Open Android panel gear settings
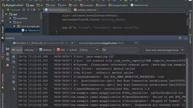The height and width of the screenshot is (108, 193). click(180, 38)
